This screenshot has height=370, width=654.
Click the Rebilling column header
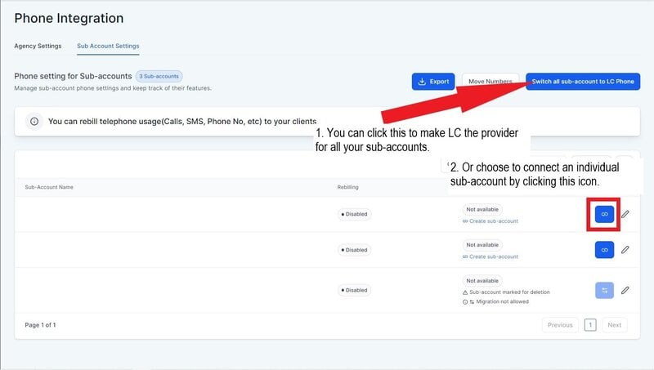[x=348, y=187]
